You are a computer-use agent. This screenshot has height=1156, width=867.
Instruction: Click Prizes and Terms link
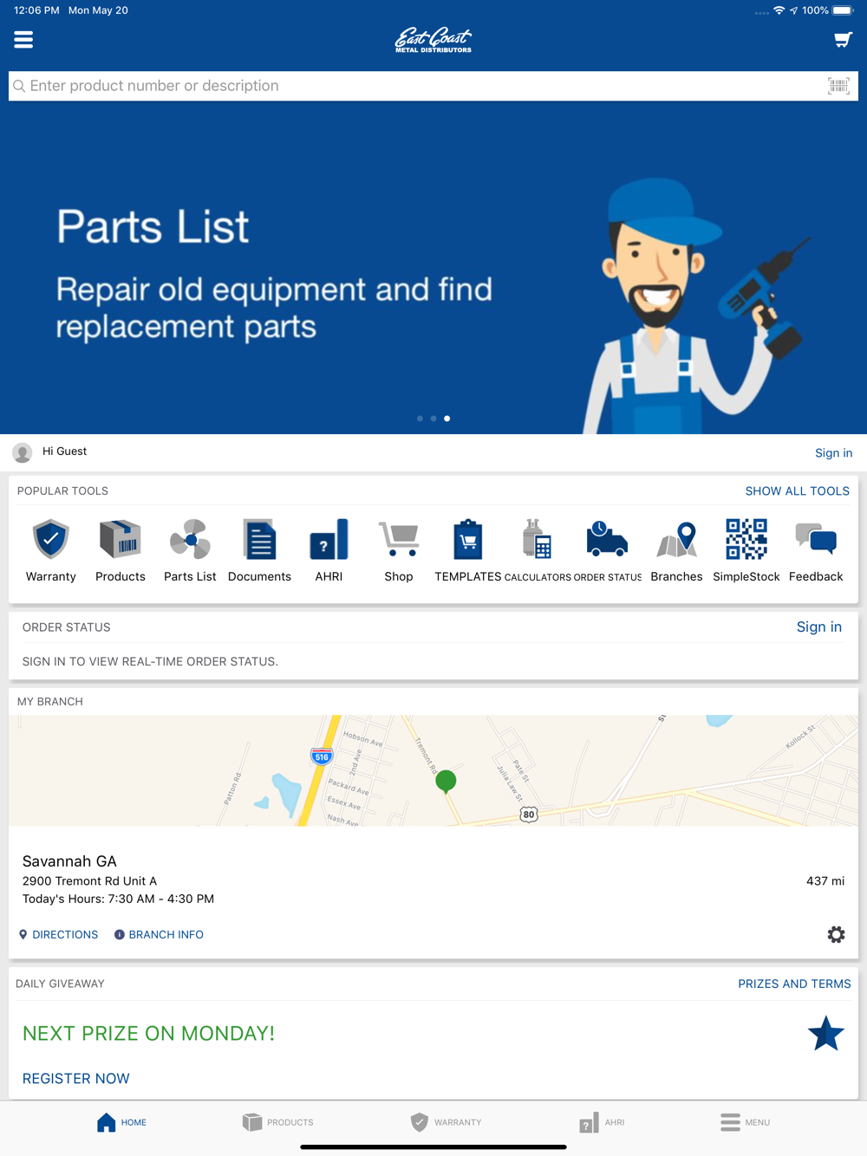tap(794, 984)
